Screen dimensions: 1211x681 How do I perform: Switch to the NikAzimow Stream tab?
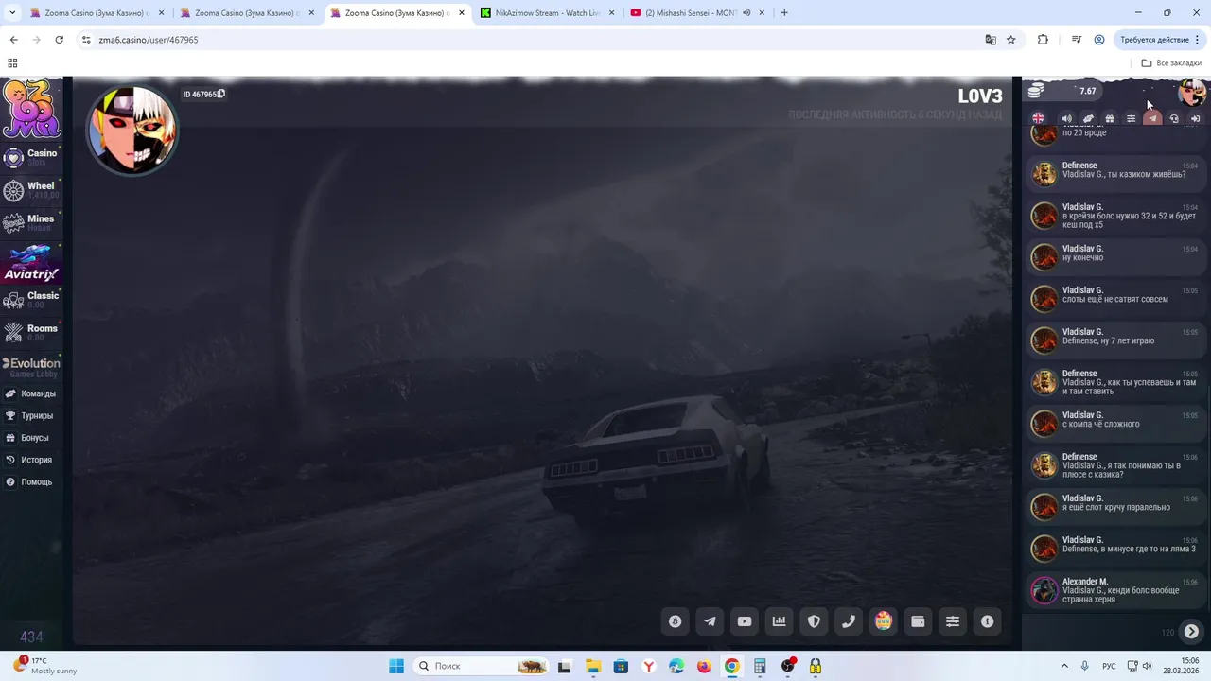click(548, 13)
